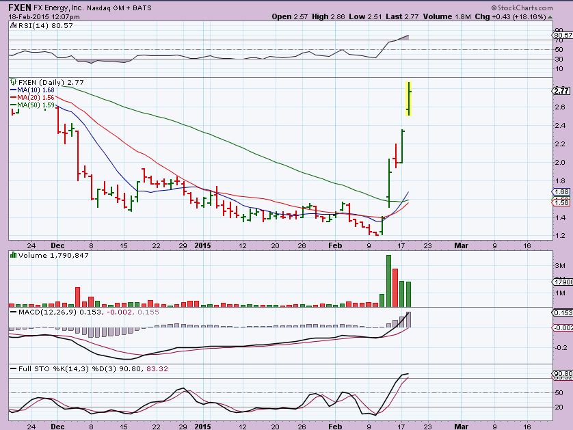Click the black line marker before MACD(12,26,9)
The width and height of the screenshot is (573, 430).
[14, 312]
